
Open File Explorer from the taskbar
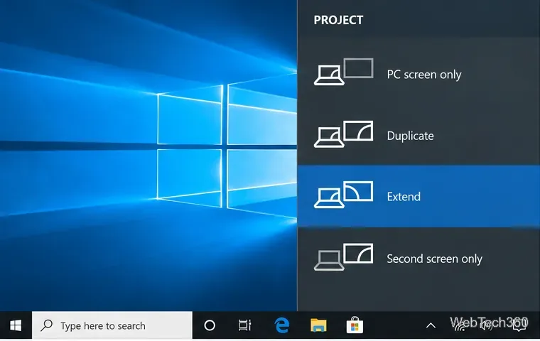[x=318, y=325]
